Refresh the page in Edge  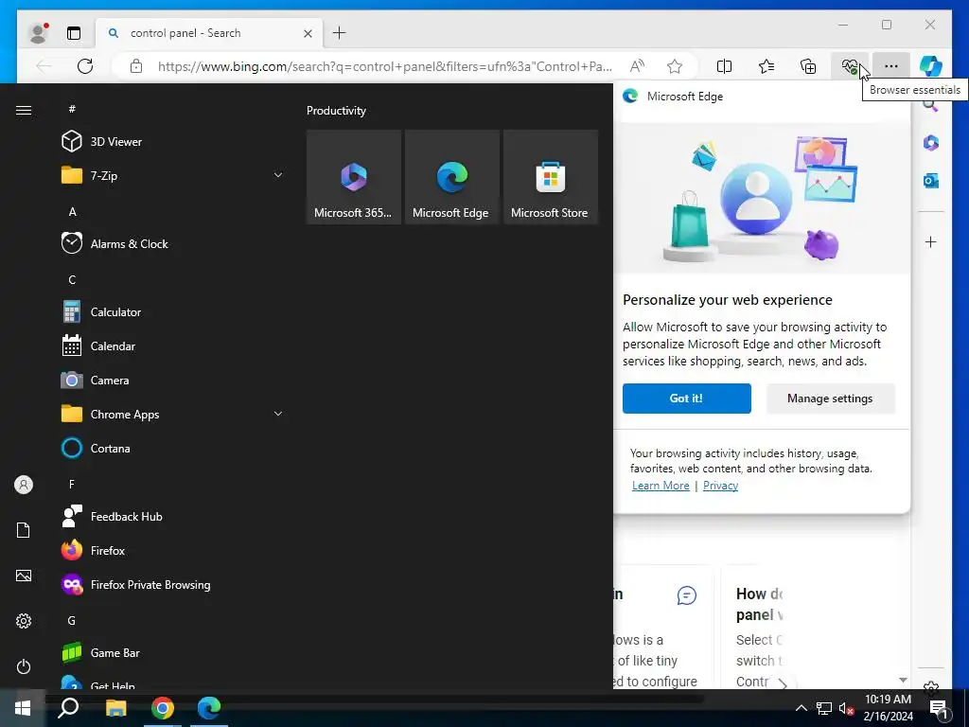pyautogui.click(x=85, y=66)
